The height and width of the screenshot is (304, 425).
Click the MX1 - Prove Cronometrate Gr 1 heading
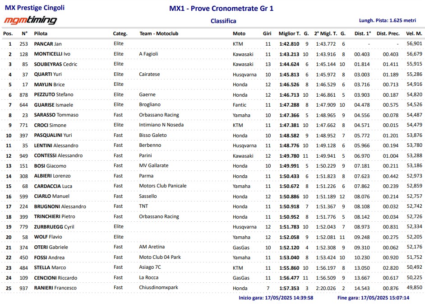tap(221, 9)
